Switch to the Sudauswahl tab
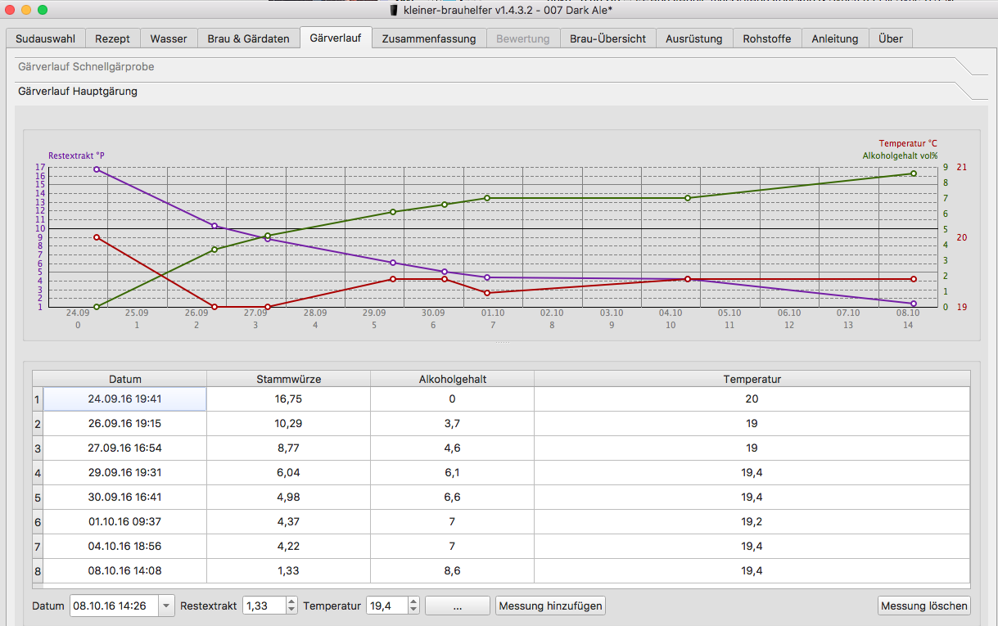The width and height of the screenshot is (998, 626). (45, 38)
